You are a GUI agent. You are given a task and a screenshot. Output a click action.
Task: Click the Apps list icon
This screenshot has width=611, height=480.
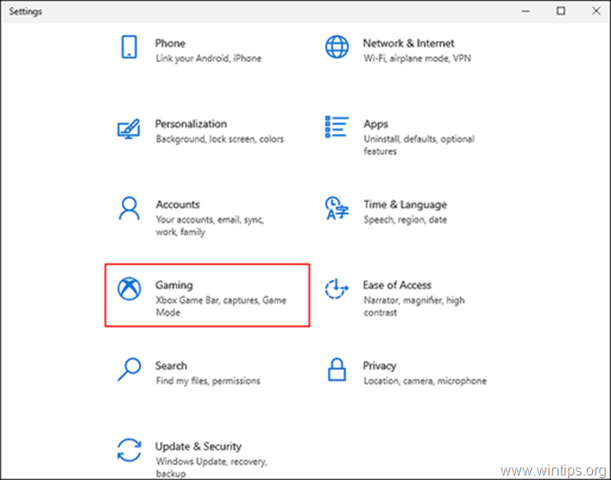pyautogui.click(x=337, y=127)
